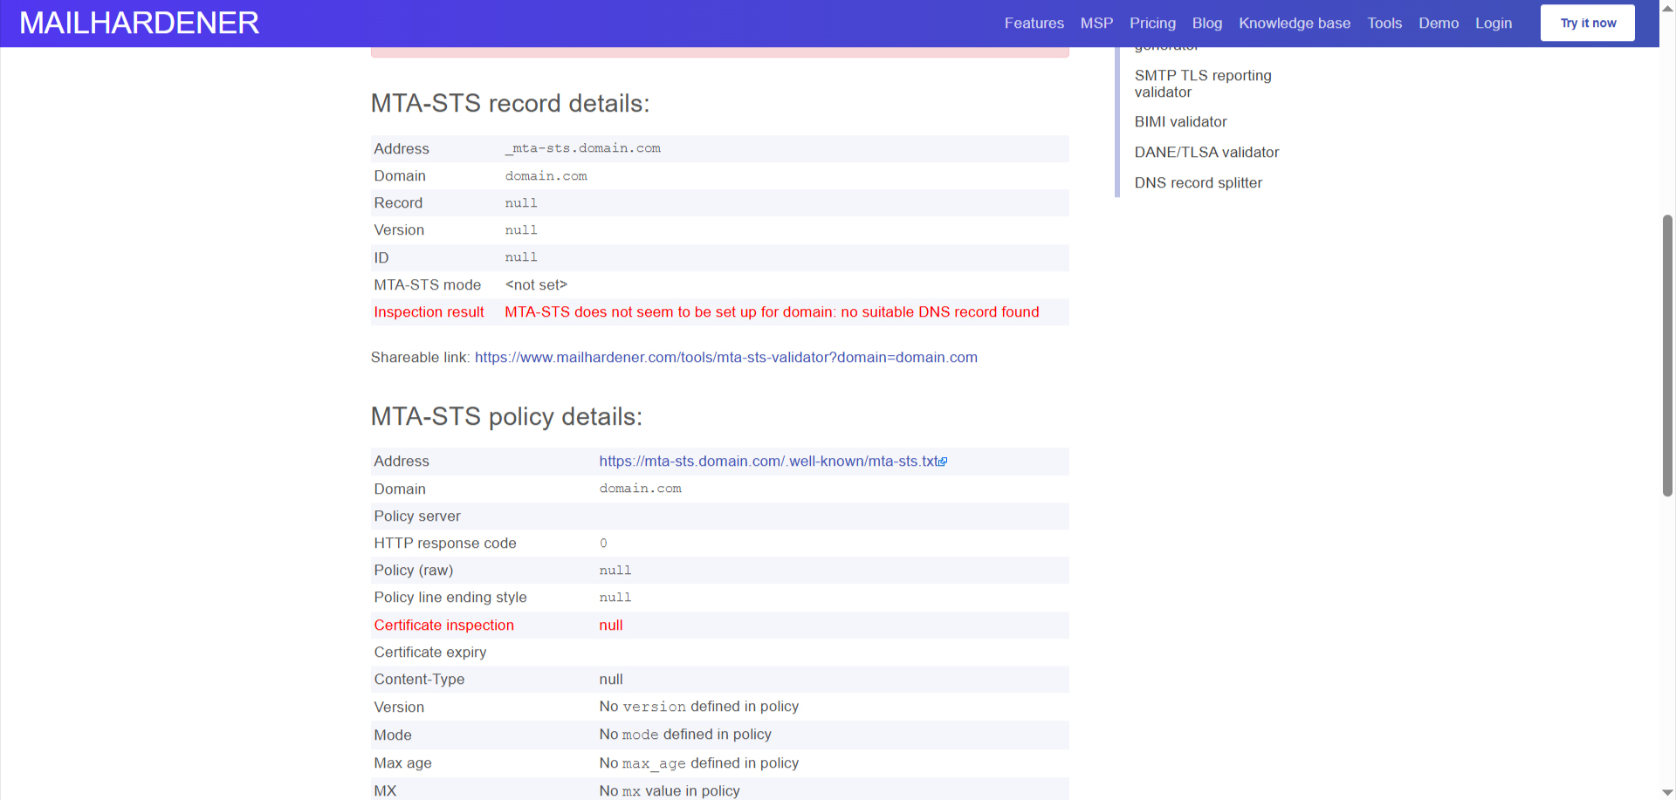This screenshot has height=800, width=1676.
Task: Select the red Inspection result label
Action: (x=429, y=312)
